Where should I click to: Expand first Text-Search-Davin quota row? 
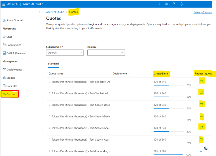pyautogui.click(x=50, y=105)
